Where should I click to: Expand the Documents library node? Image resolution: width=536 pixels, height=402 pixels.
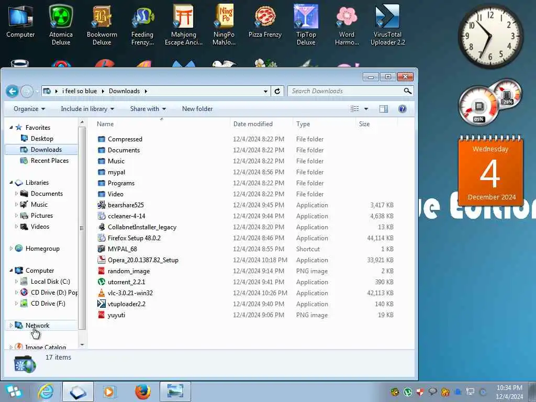[x=16, y=194]
